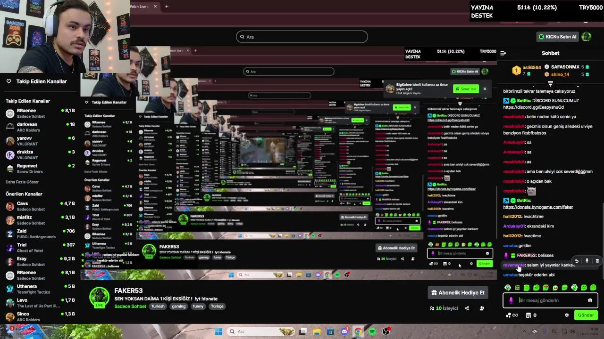This screenshot has width=604, height=339.
Task: Open chat settings gear icon
Action: [x=567, y=315]
